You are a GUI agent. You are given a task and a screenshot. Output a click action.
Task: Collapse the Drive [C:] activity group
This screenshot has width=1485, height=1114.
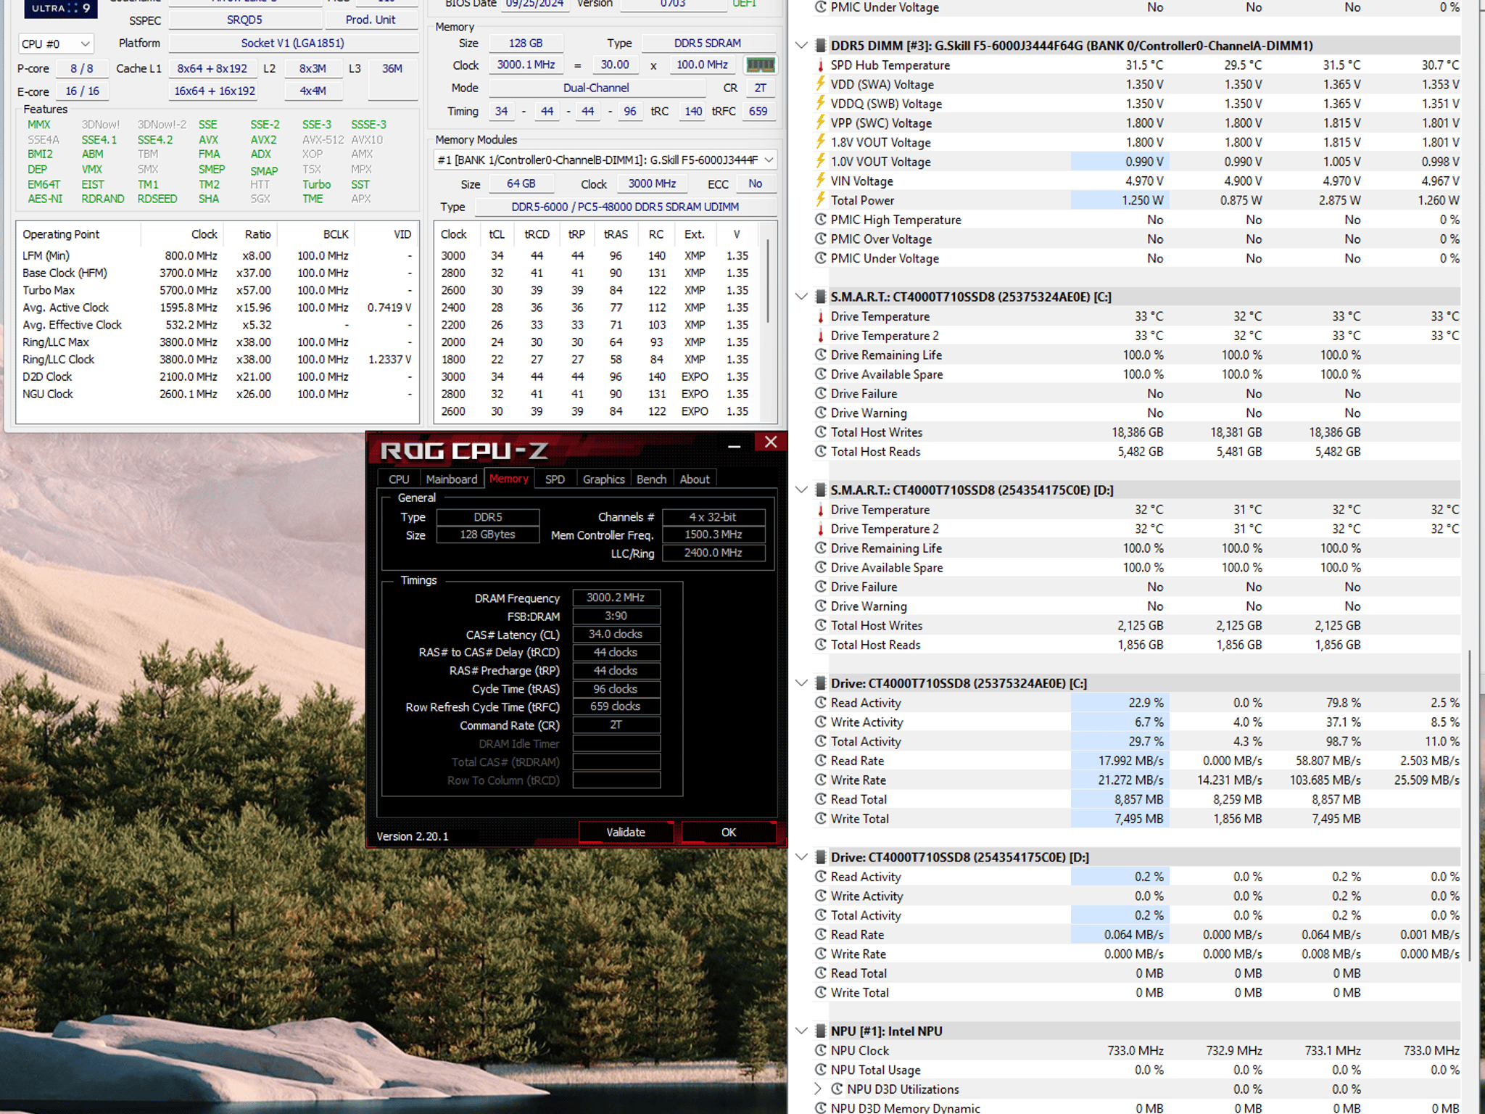coord(801,683)
